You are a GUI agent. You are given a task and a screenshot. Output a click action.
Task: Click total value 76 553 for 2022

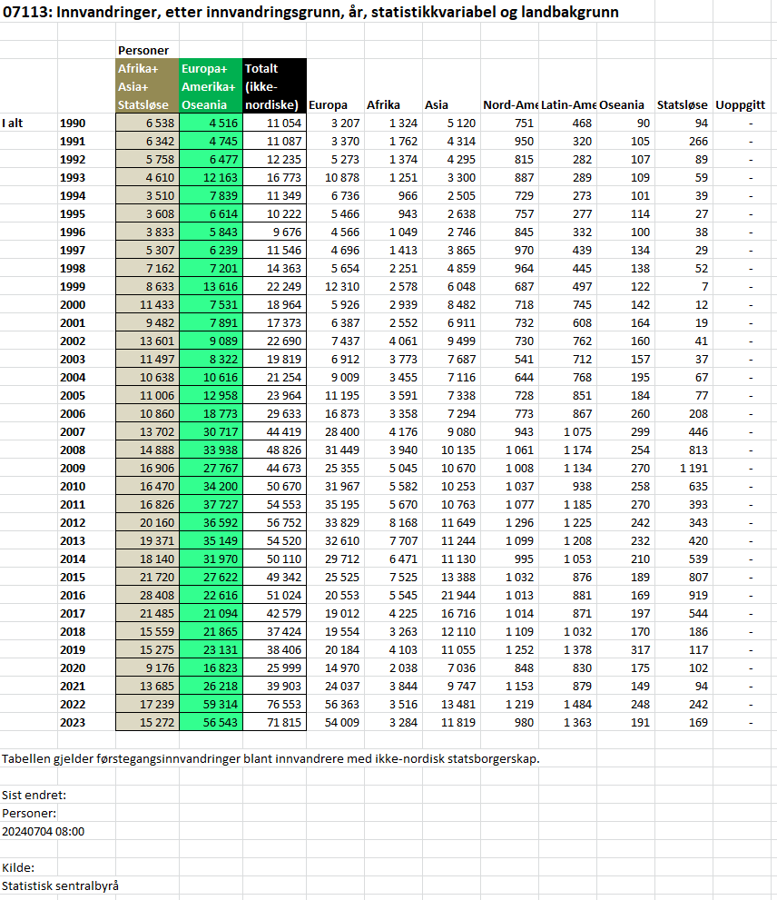(x=275, y=704)
